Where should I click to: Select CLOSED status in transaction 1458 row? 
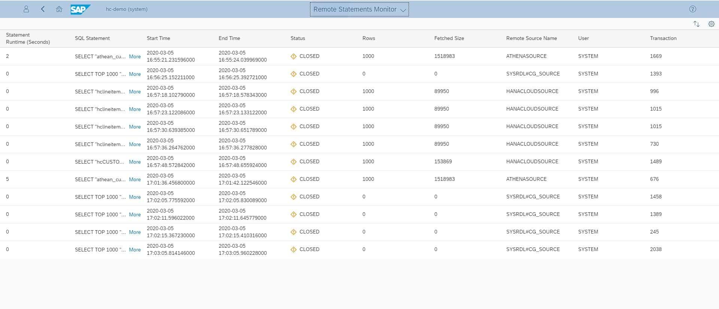tap(309, 197)
